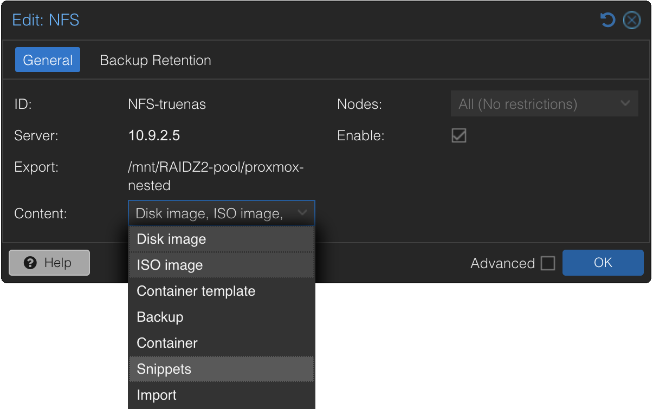
Task: Collapse the Content dropdown arrow
Action: (302, 213)
